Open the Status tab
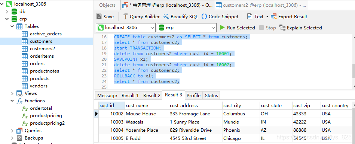 point(211,96)
